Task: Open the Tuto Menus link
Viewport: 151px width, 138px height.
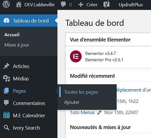Action: tap(82, 112)
